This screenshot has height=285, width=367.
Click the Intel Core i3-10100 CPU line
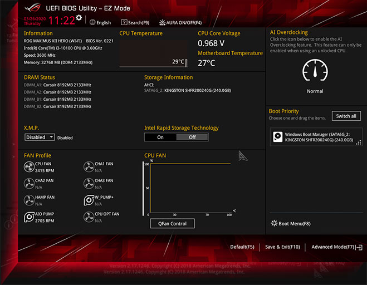point(63,48)
